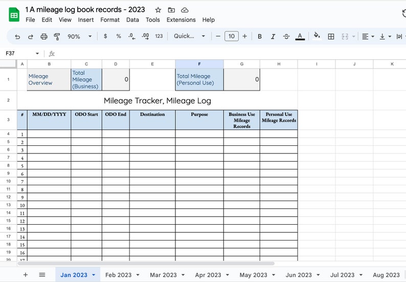Click the merge cells icon
This screenshot has height=282, width=406.
(x=345, y=36)
